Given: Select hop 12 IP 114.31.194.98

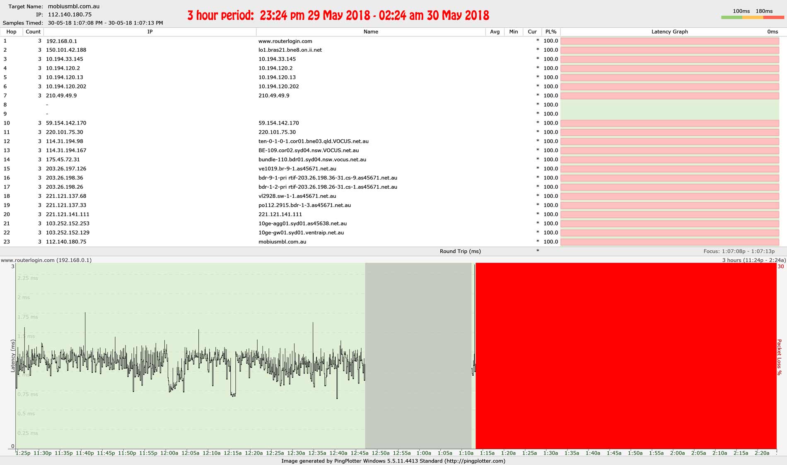Looking at the screenshot, I should pos(65,141).
